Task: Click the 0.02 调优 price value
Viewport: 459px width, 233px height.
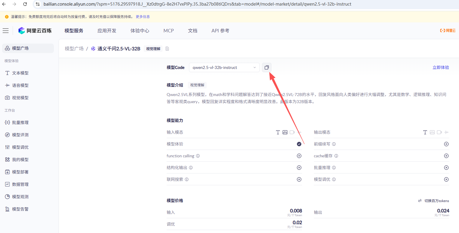Action: point(297,222)
